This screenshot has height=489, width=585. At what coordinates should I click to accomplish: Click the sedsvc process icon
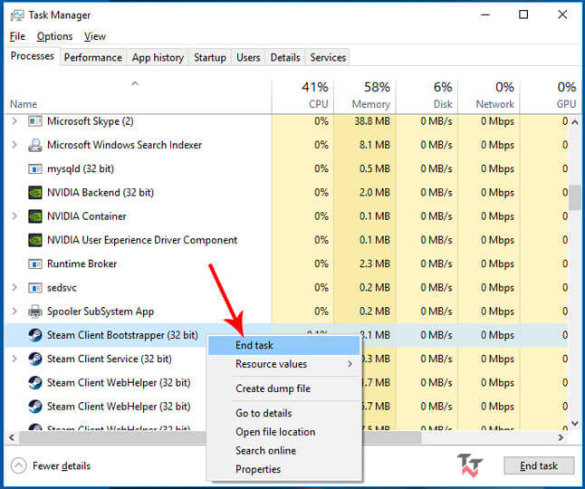(x=35, y=288)
